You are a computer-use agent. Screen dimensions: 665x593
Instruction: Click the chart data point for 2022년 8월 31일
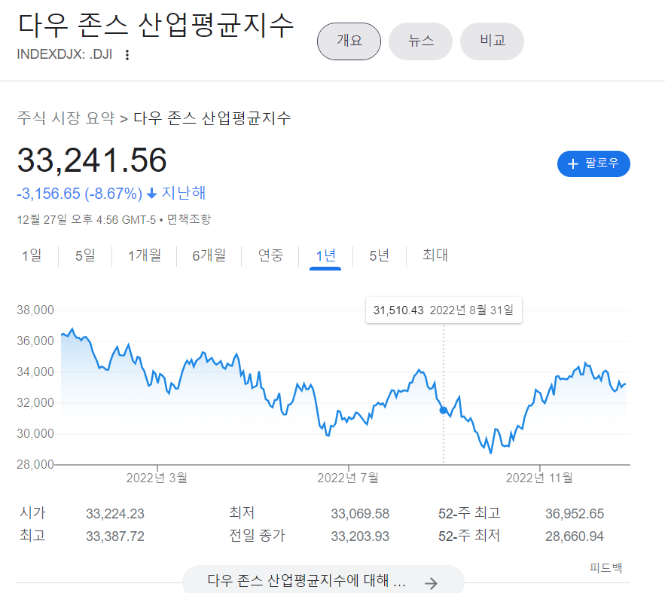click(x=443, y=410)
